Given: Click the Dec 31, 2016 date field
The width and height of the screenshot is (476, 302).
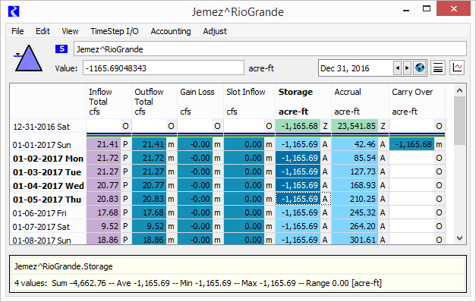Looking at the screenshot, I should 355,68.
